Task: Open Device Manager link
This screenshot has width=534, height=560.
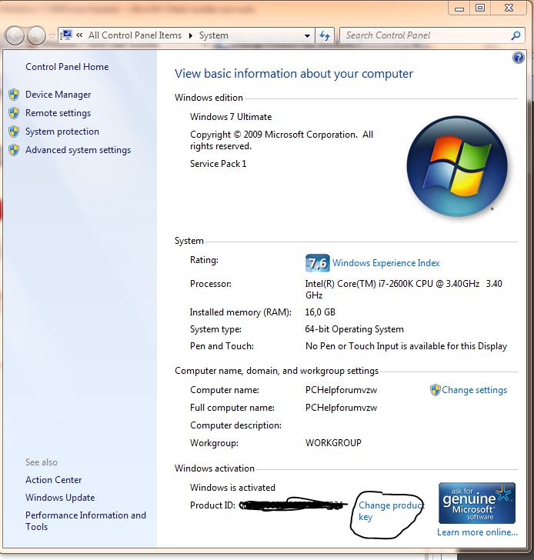Action: tap(58, 95)
